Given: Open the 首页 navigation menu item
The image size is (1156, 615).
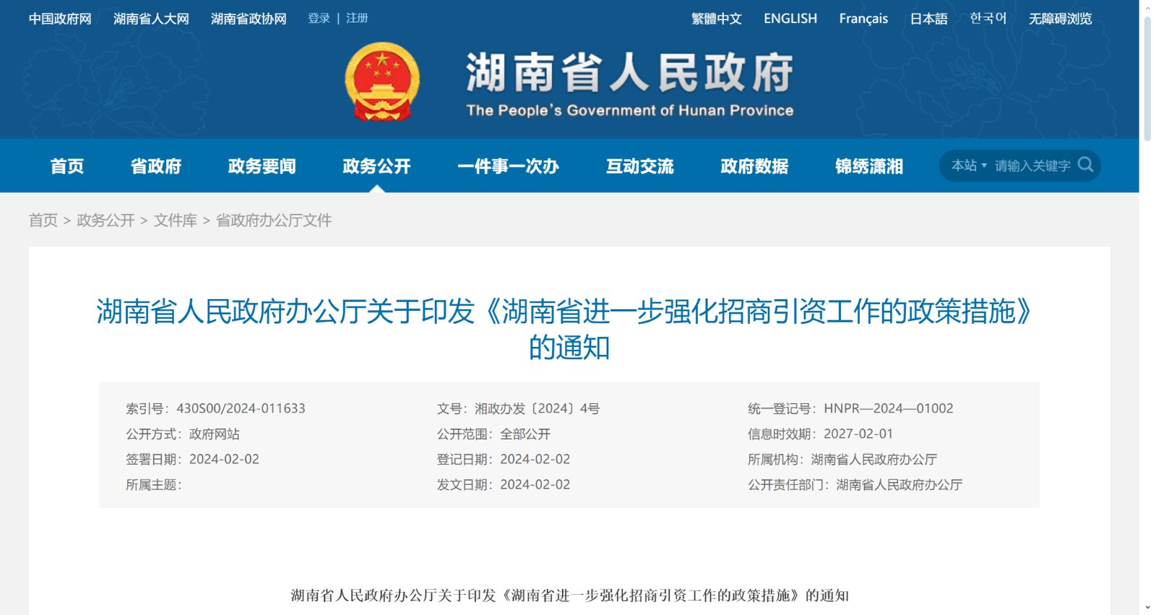Looking at the screenshot, I should pyautogui.click(x=67, y=166).
